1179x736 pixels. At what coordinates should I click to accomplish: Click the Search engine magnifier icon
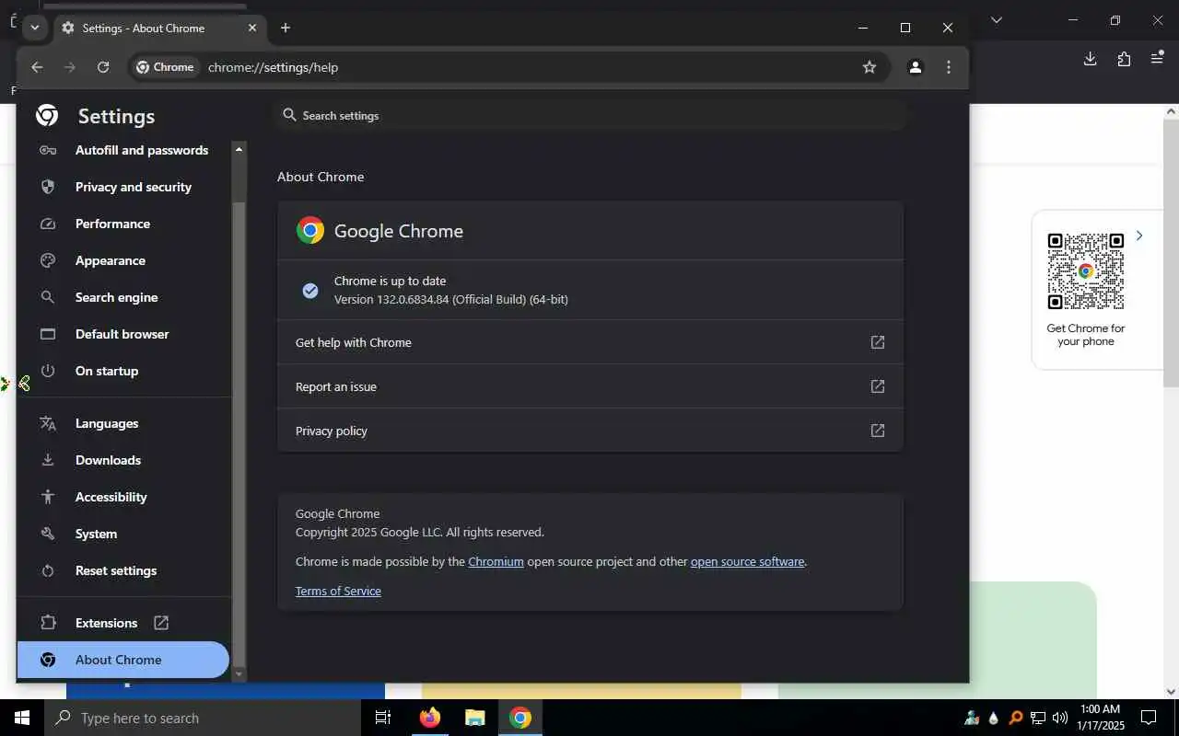[48, 297]
